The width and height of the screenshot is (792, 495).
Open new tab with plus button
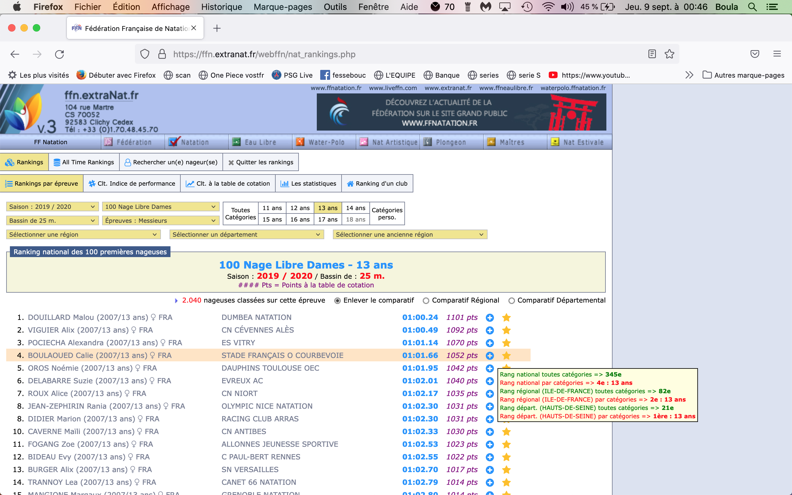click(x=217, y=28)
